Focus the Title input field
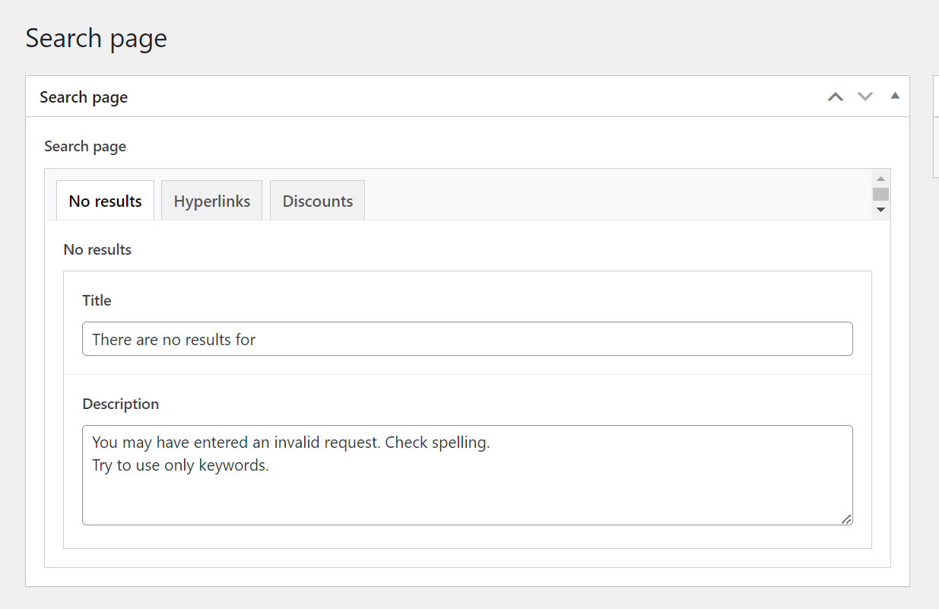The width and height of the screenshot is (939, 609). 467,339
